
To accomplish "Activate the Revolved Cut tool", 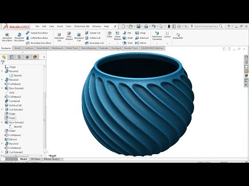I will click(79, 37).
